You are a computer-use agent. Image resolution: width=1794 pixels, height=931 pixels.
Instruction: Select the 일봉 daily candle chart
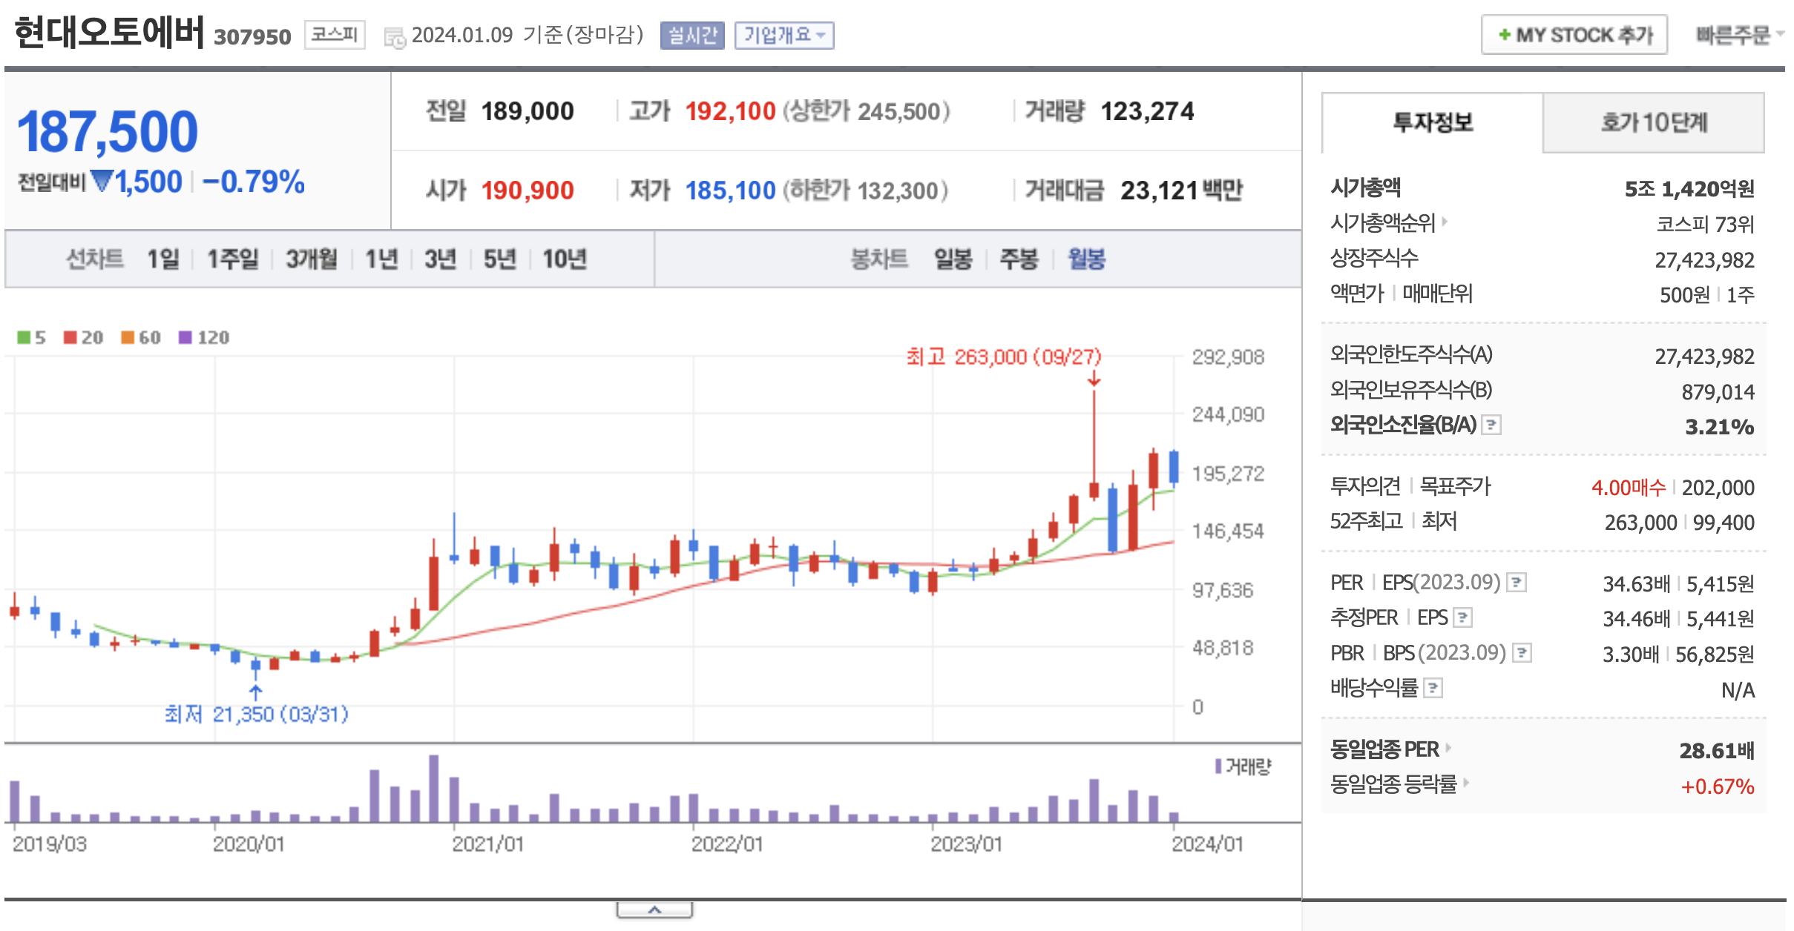tap(953, 259)
